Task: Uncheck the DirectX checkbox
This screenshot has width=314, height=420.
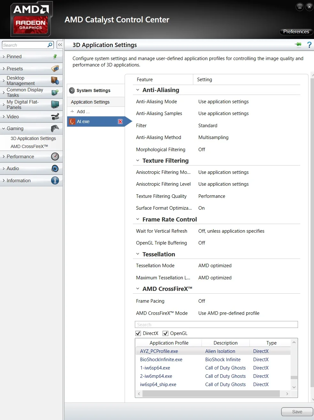Action: click(138, 333)
